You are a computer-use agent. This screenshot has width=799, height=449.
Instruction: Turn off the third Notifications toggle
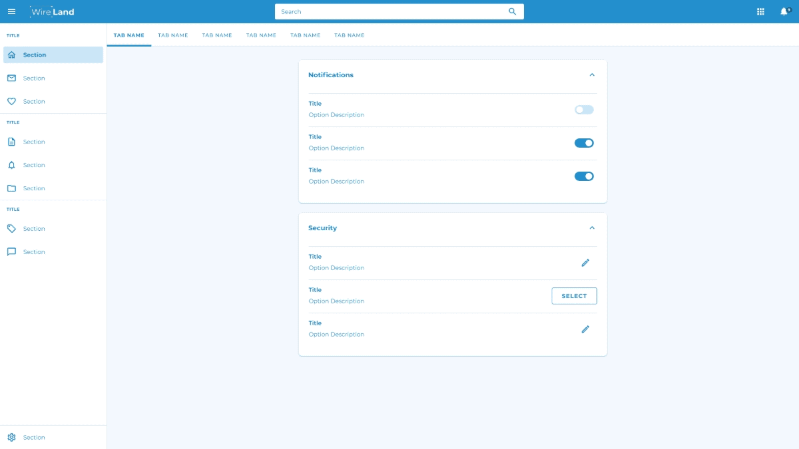click(x=584, y=176)
